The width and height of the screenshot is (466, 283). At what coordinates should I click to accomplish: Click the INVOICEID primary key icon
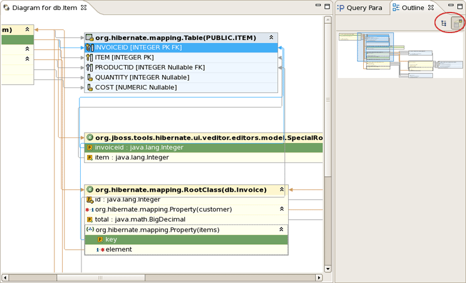click(x=90, y=47)
